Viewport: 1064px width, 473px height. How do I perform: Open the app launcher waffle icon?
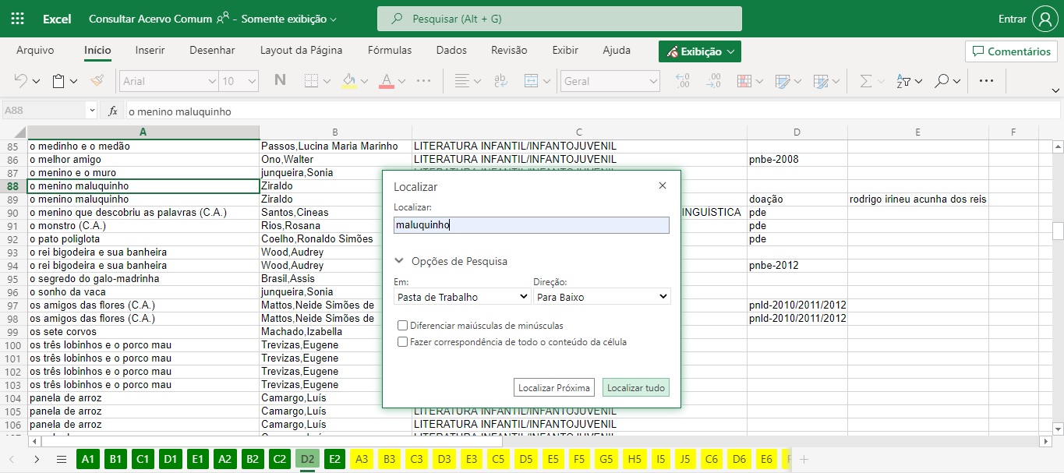coord(18,19)
